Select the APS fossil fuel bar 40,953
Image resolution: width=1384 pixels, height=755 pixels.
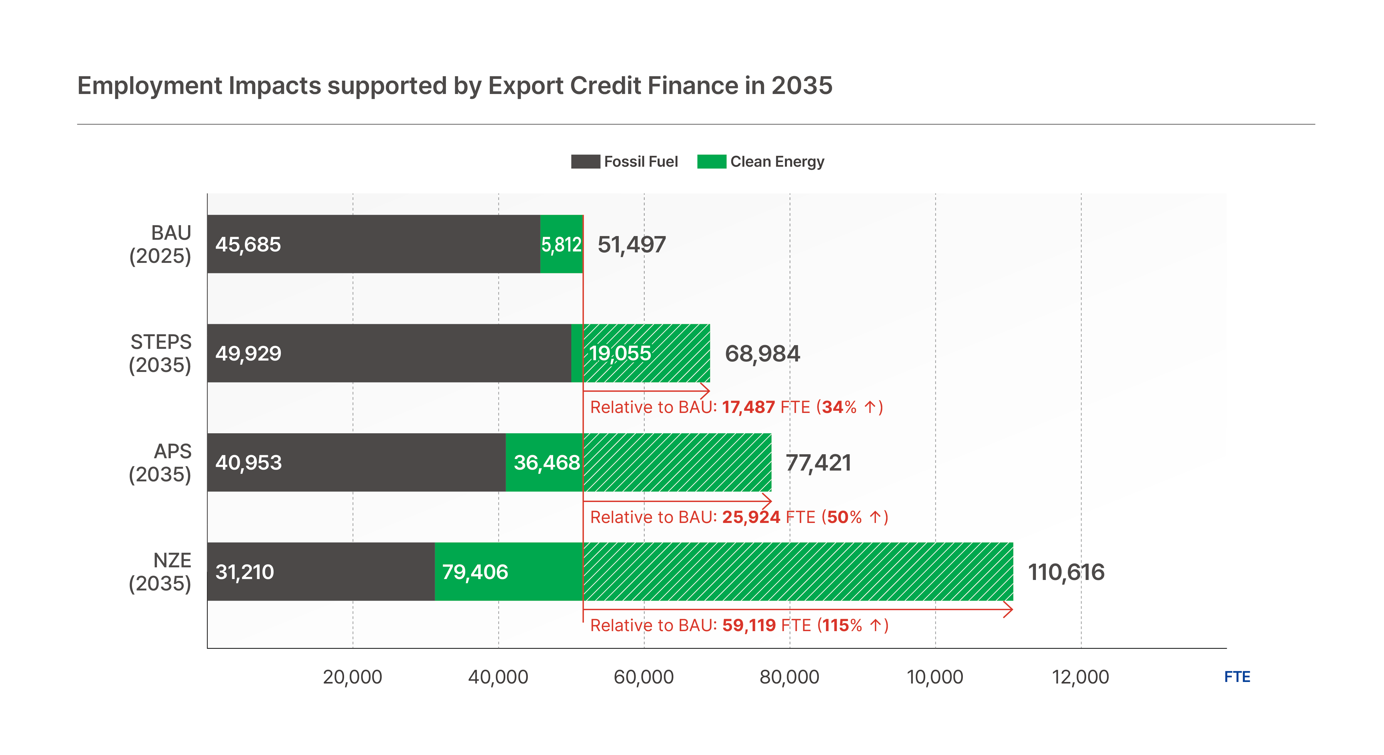pos(356,462)
